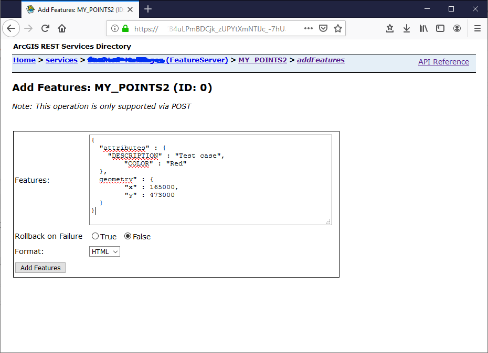Select the Add Features: MY_POINTS2 tab

(x=80, y=9)
